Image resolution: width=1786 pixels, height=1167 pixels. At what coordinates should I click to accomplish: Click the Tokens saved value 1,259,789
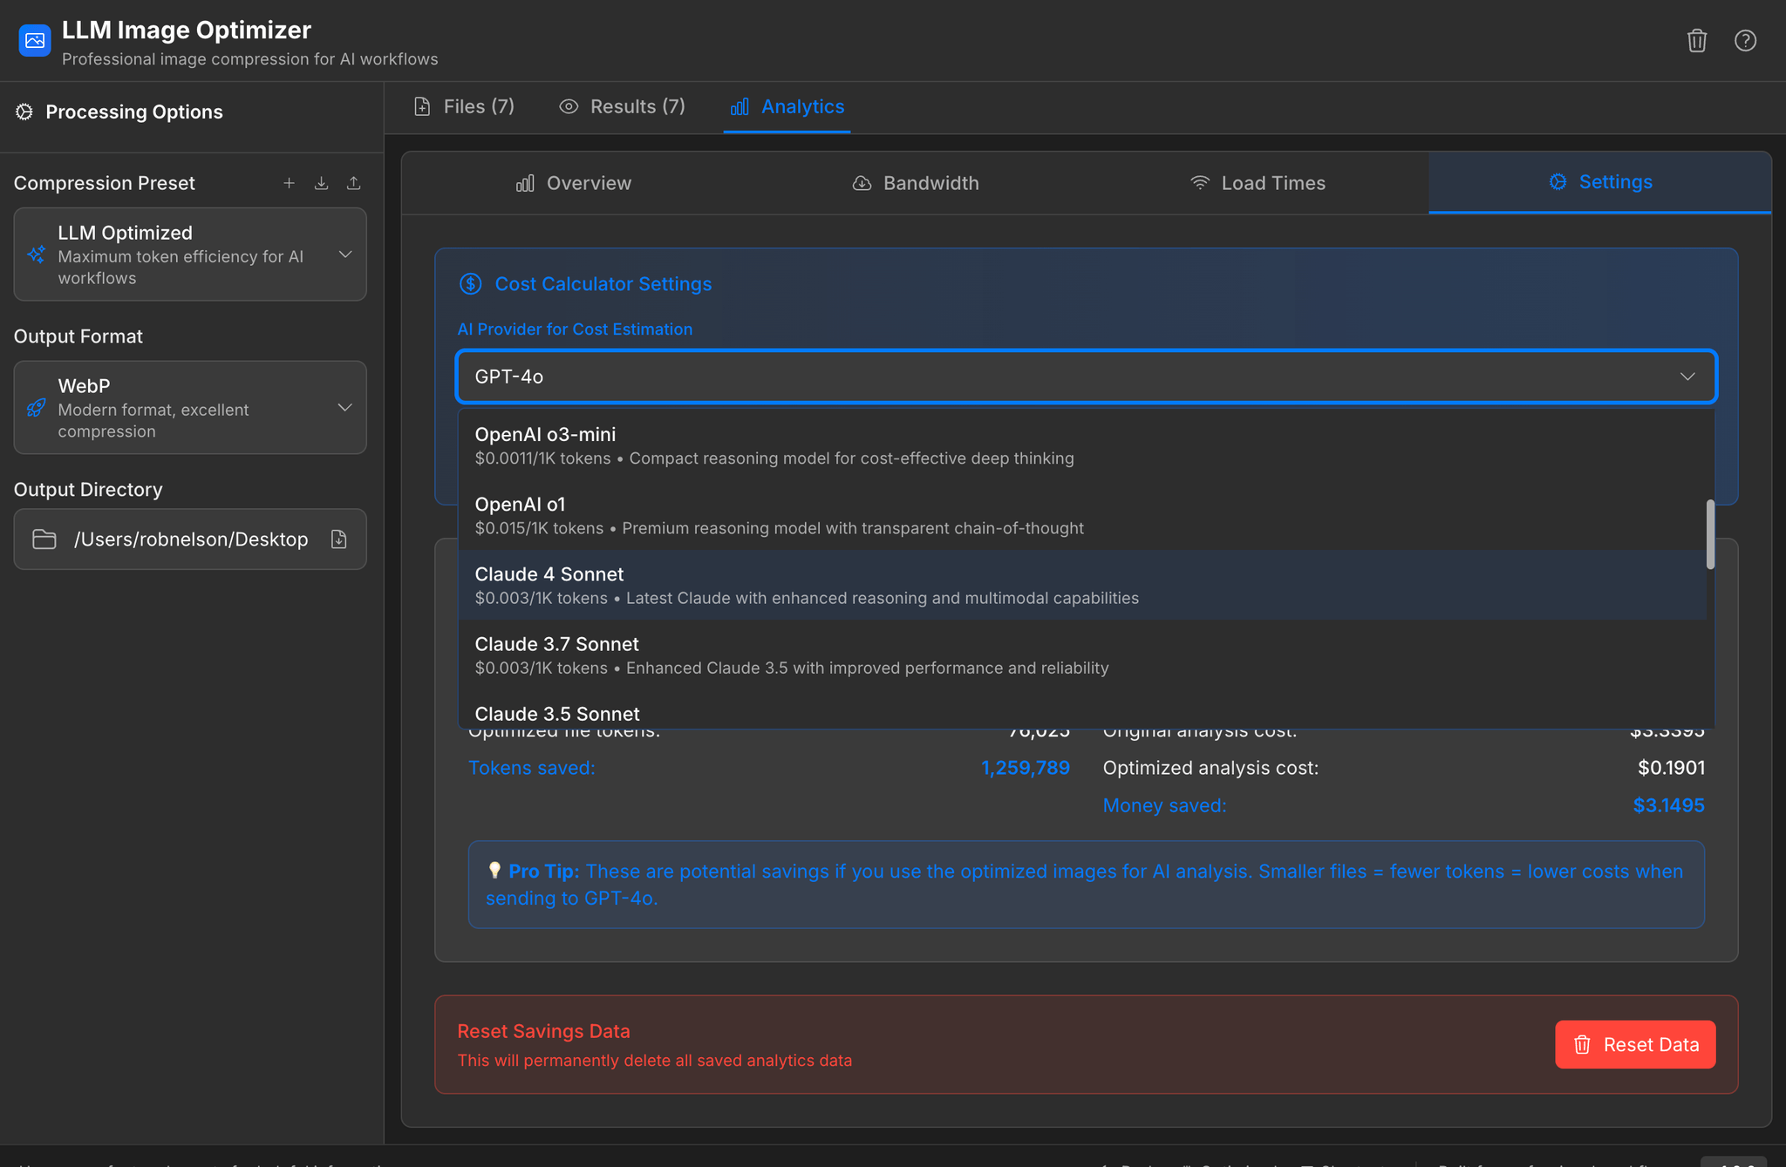pyautogui.click(x=1025, y=768)
